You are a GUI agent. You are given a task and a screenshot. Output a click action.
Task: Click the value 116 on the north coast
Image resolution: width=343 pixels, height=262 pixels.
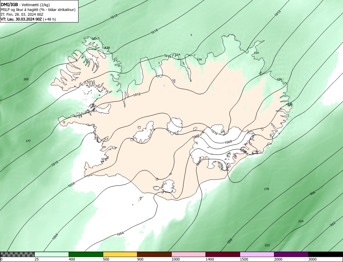(199, 59)
